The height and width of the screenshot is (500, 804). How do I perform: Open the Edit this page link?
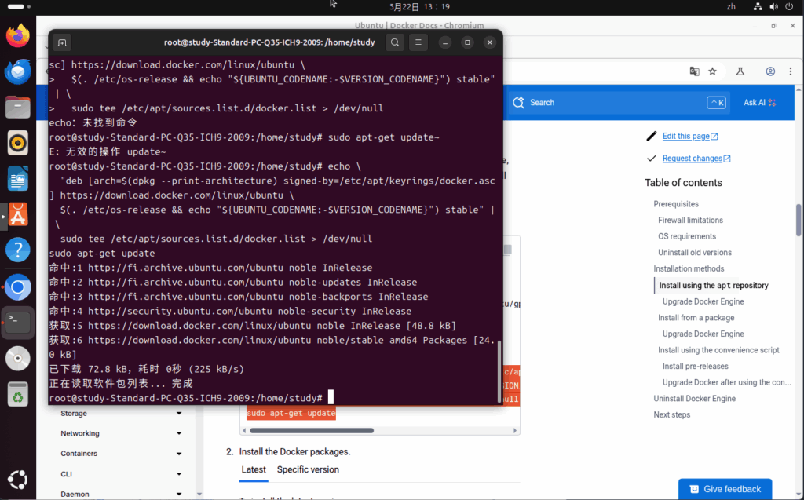coord(690,136)
